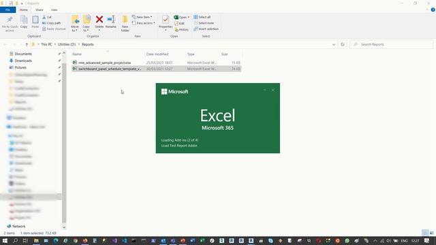This screenshot has height=245, width=436.
Task: Delete the selected file with red X
Action: (99, 20)
